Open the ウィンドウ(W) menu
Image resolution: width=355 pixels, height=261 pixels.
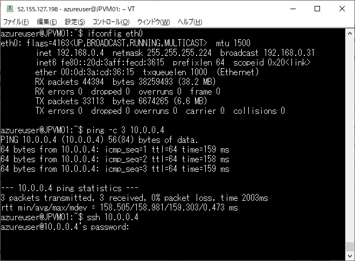154,22
